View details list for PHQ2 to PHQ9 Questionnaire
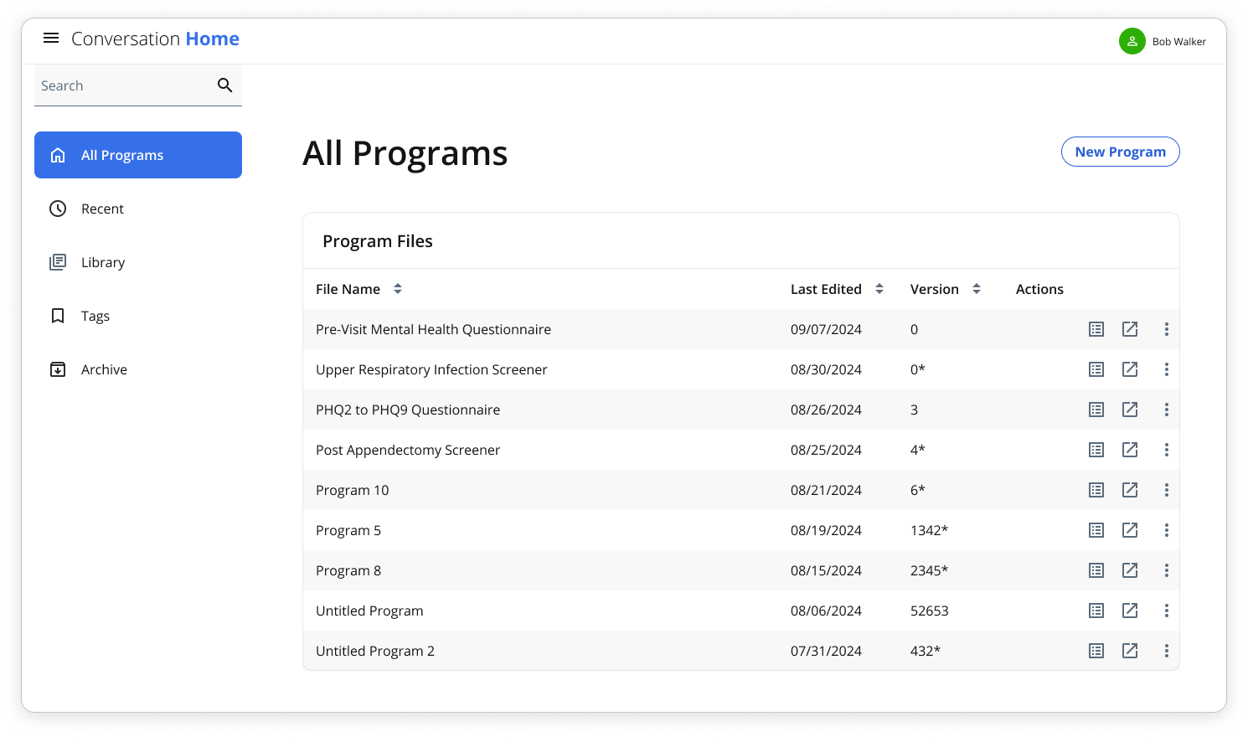 [x=1096, y=410]
